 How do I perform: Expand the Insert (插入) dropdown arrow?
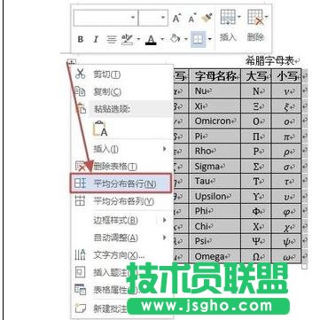point(238,17)
